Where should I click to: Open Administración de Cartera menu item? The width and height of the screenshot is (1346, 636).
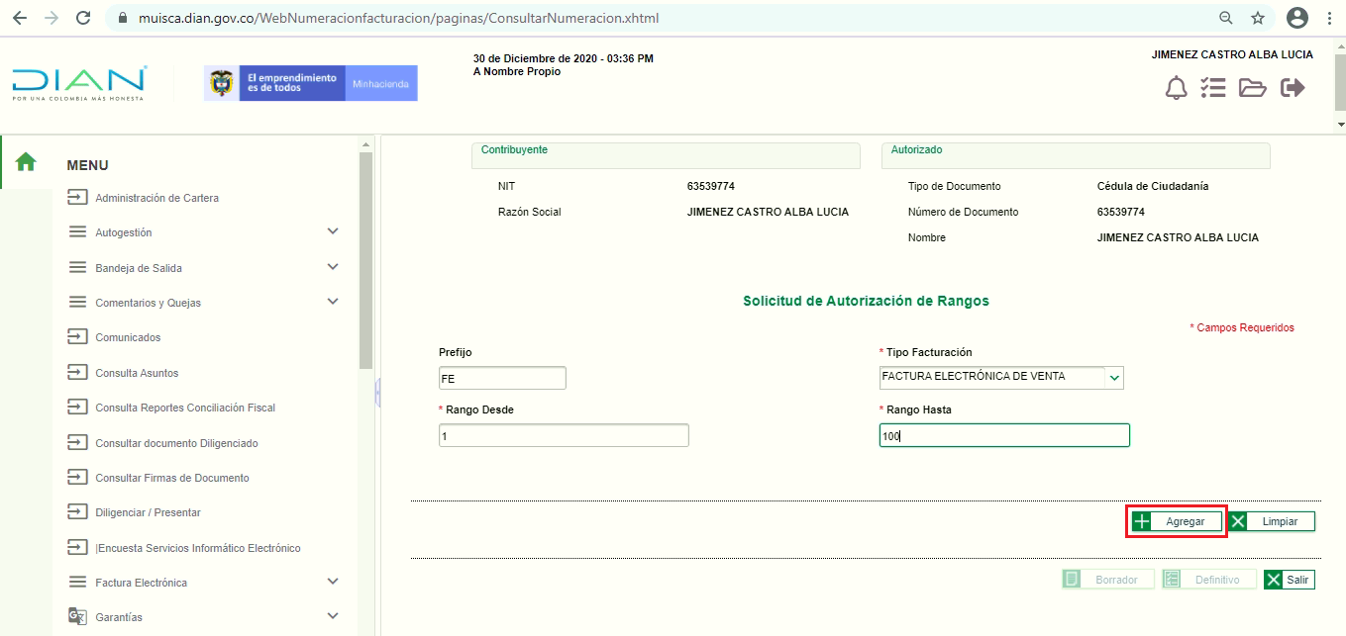pos(156,198)
